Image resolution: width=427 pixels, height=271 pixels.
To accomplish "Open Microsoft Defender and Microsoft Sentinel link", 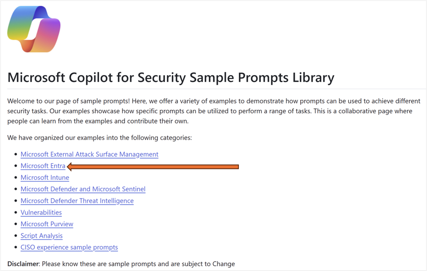I will coord(83,189).
